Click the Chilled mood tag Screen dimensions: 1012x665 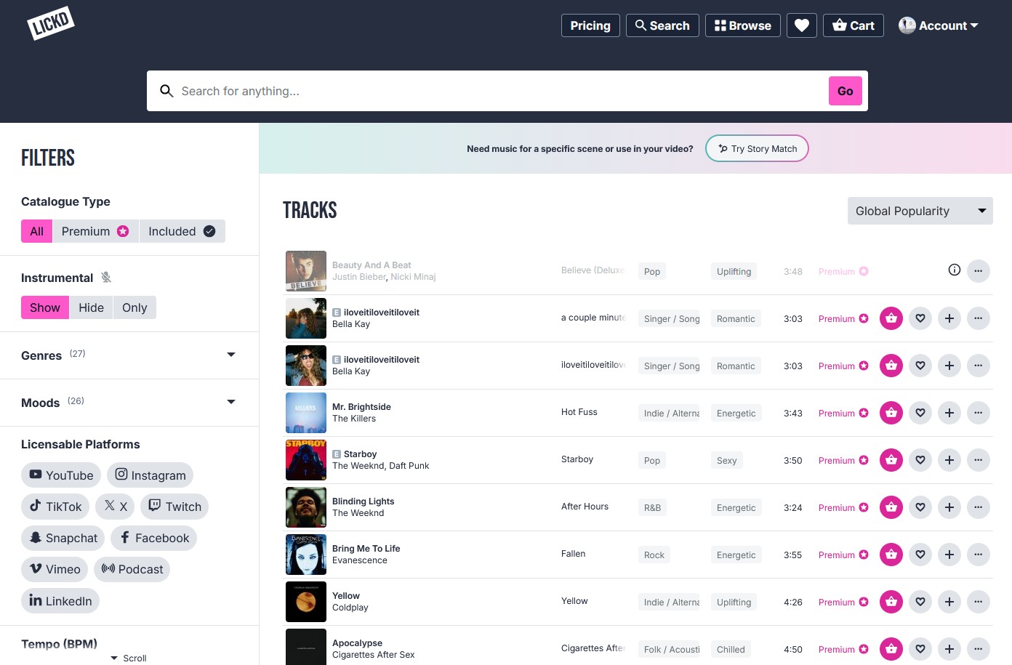(731, 650)
